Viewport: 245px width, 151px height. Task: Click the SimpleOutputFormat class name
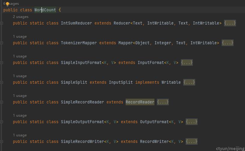82,122
